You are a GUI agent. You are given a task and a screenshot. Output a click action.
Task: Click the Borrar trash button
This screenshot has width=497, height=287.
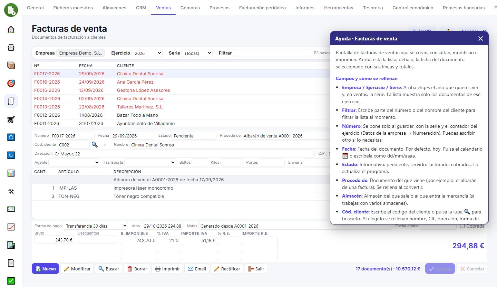137,269
